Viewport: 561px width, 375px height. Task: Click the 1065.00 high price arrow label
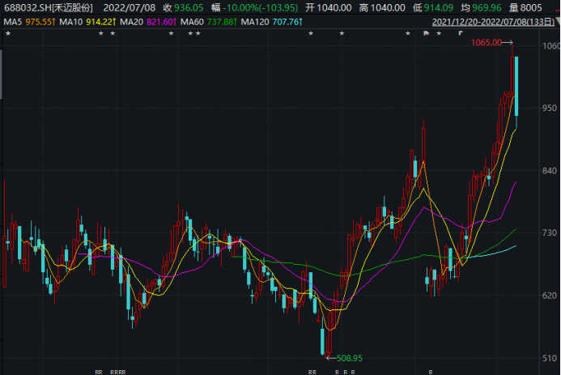point(492,42)
